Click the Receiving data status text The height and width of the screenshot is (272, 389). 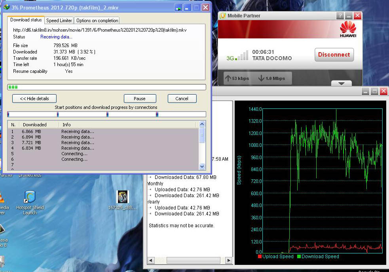coord(56,37)
